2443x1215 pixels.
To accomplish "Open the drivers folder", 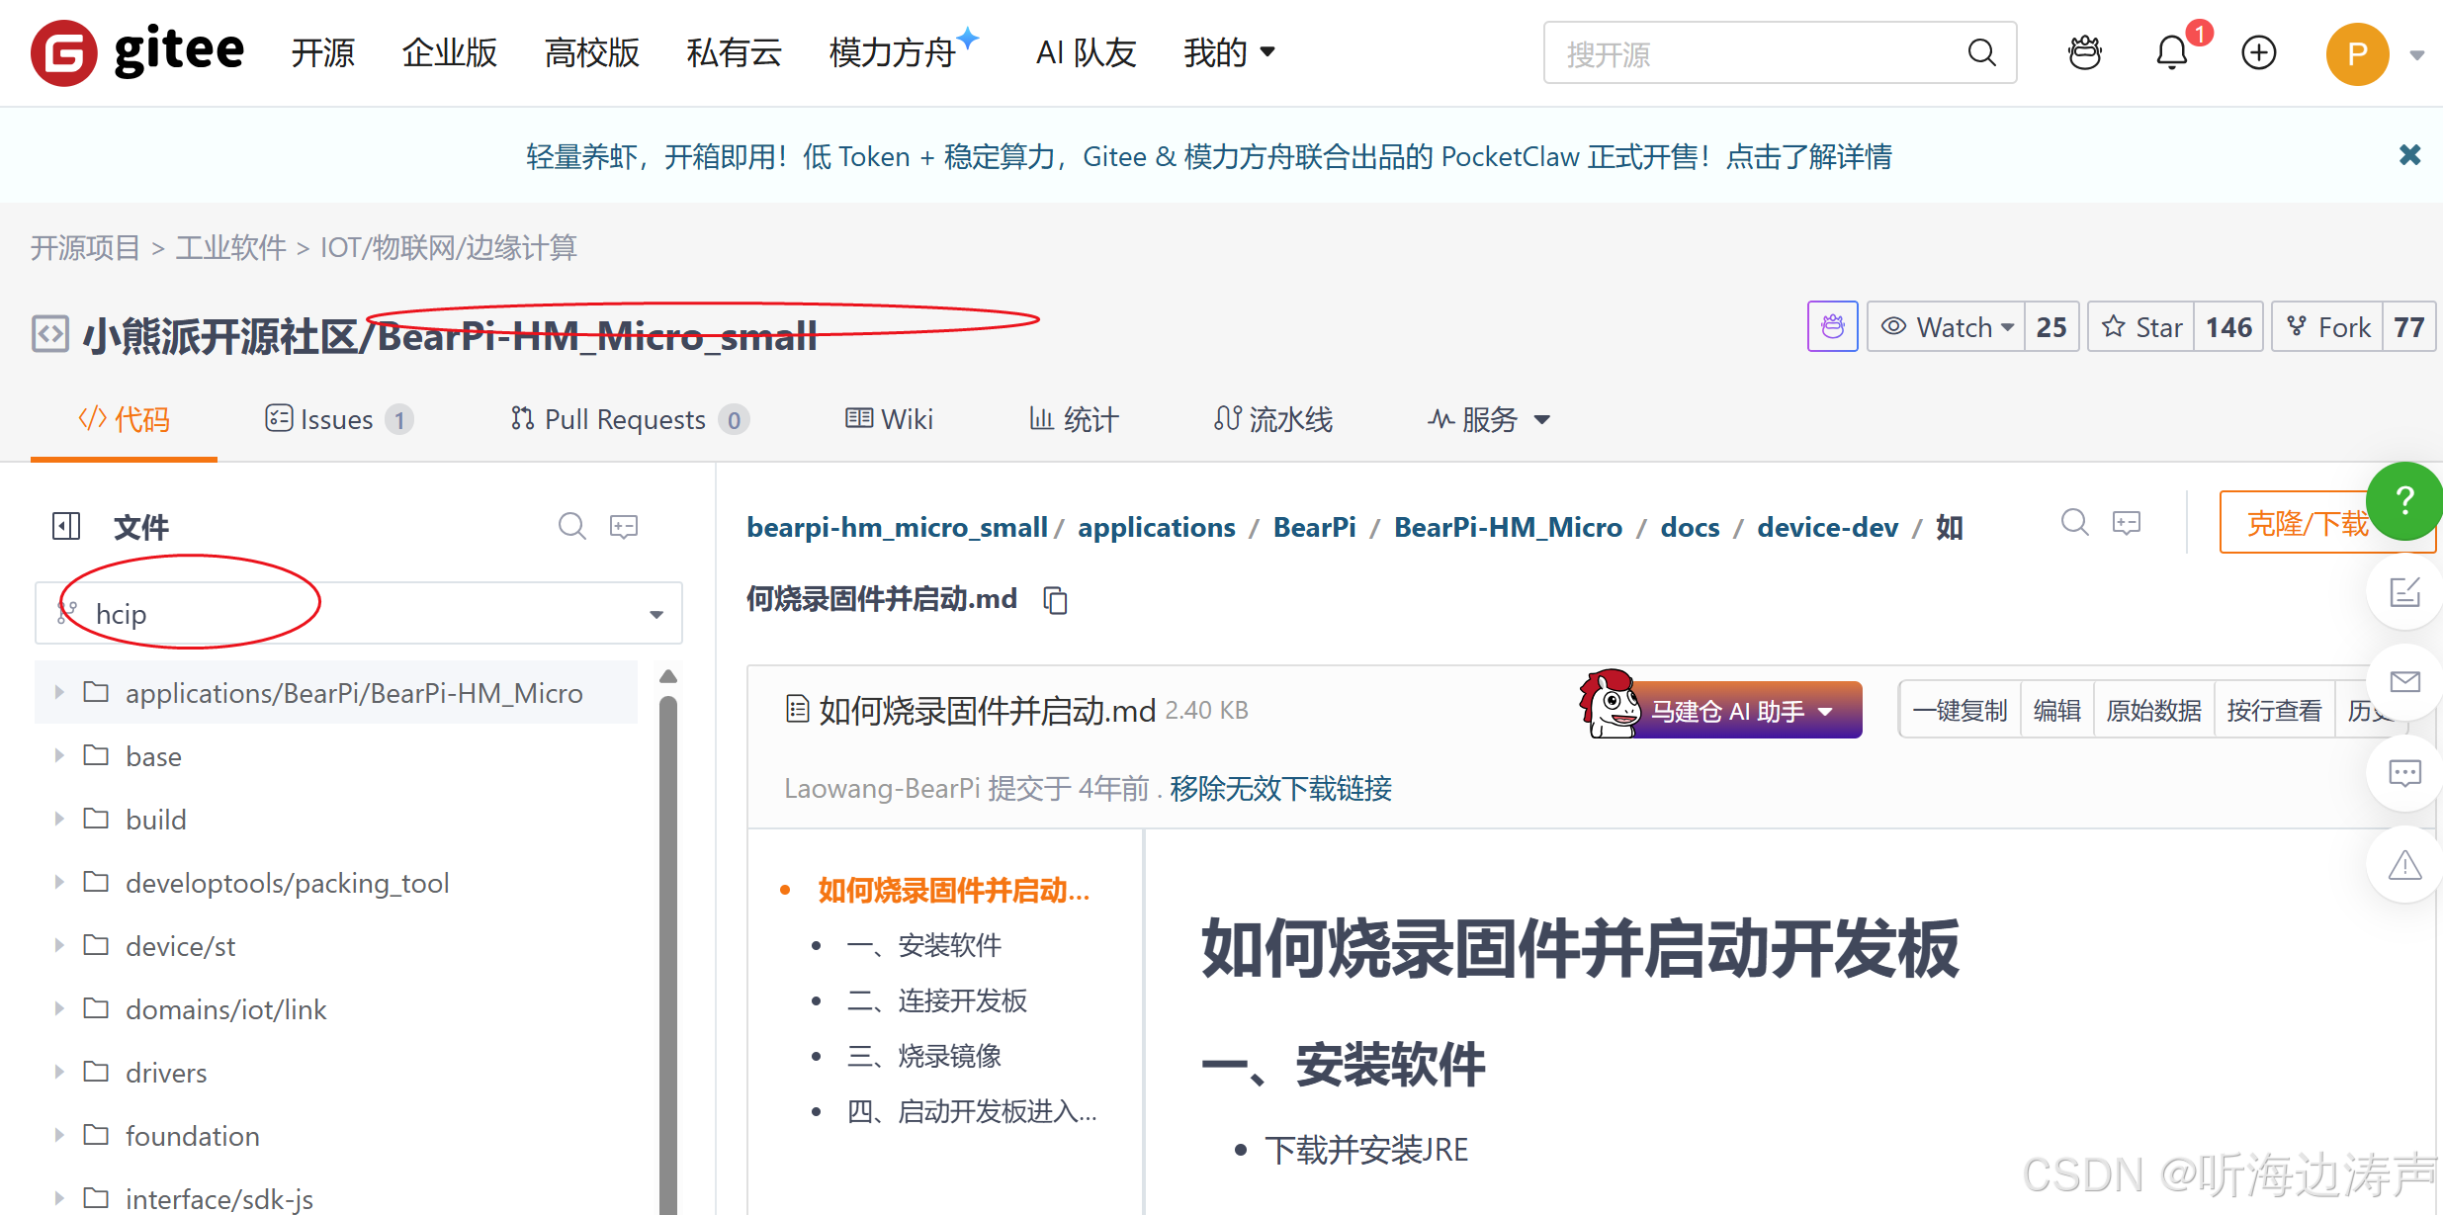I will (x=166, y=1073).
